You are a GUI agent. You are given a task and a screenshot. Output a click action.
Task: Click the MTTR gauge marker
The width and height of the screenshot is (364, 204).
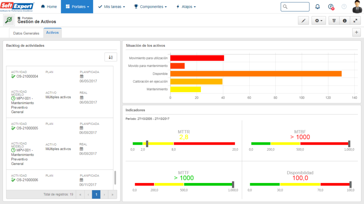coord(147,144)
